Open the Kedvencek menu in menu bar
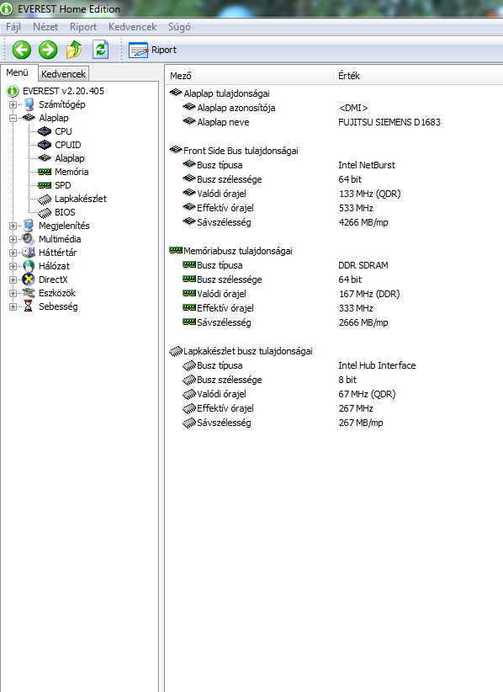 point(132,27)
